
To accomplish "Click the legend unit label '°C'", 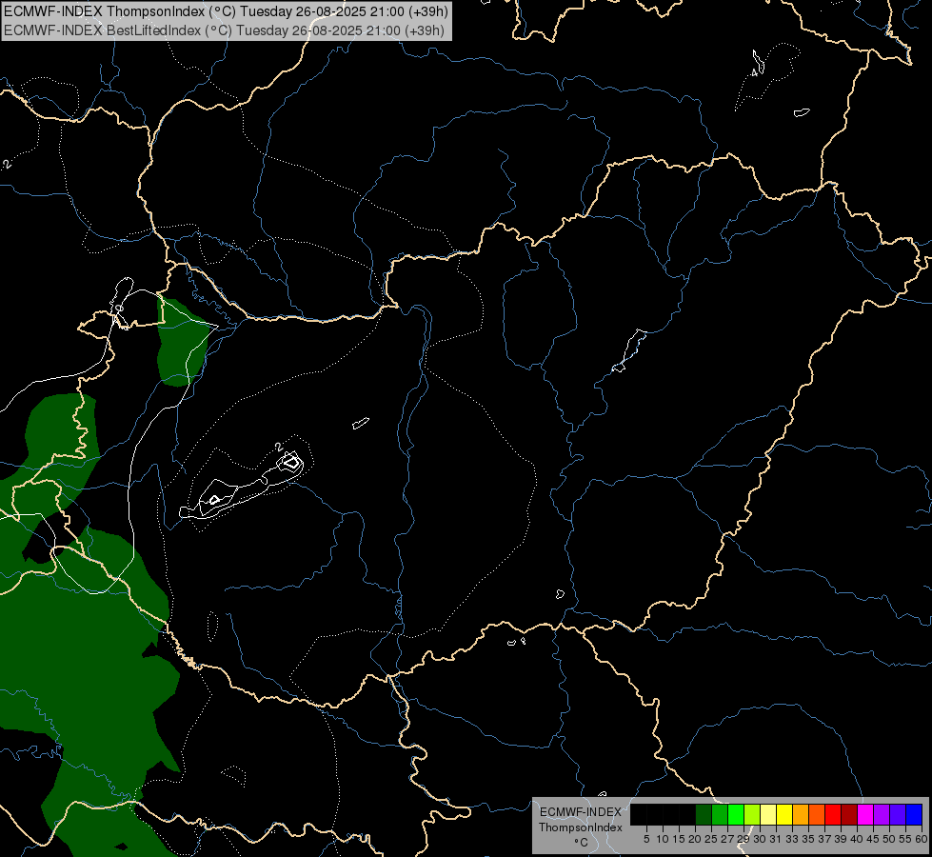I will coord(581,842).
